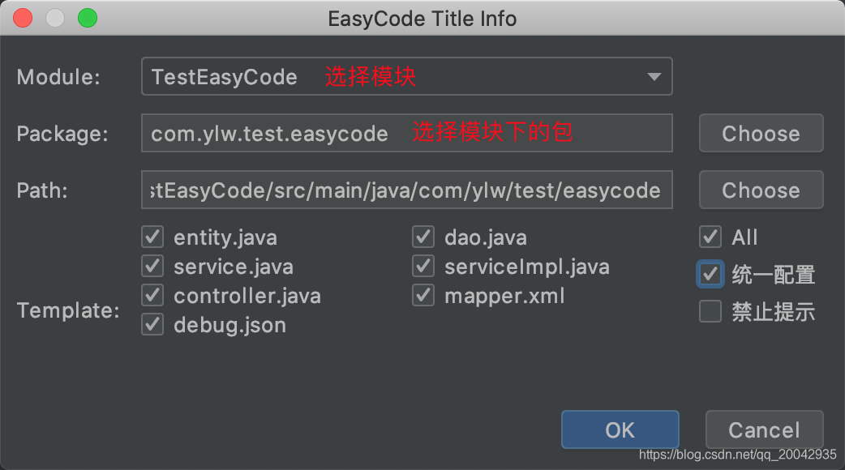Click the dropdown arrow next to TestEasyCode

pos(654,76)
